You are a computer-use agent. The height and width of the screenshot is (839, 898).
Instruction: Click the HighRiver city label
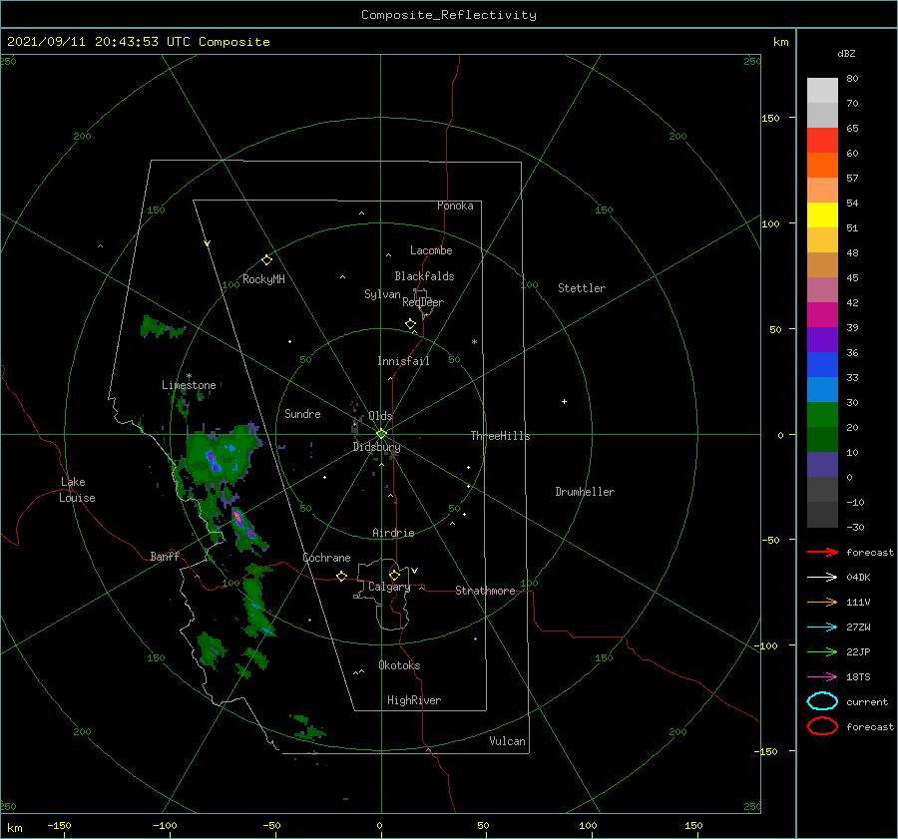point(414,700)
